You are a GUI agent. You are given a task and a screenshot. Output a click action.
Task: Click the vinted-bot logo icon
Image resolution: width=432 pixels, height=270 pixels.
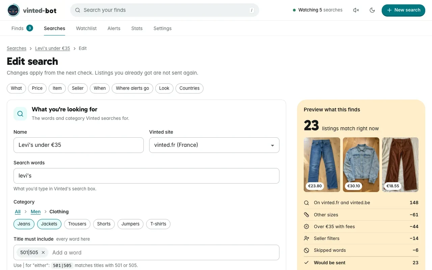[13, 10]
